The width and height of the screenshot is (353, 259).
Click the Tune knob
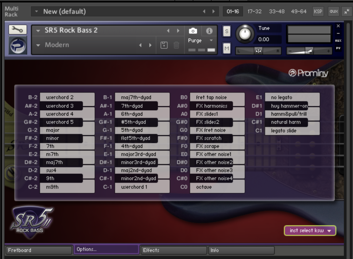tap(245, 34)
